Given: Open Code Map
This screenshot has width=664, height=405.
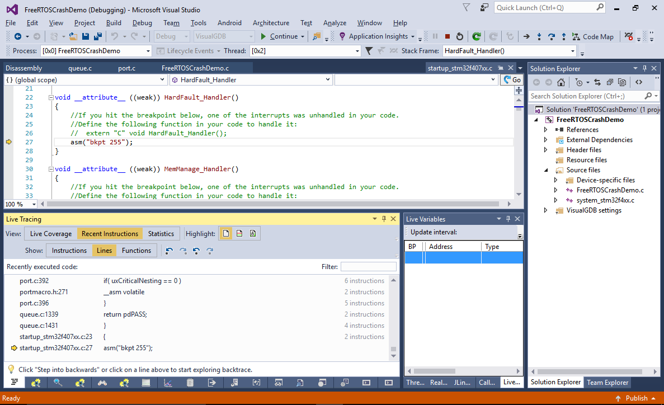Looking at the screenshot, I should 593,36.
